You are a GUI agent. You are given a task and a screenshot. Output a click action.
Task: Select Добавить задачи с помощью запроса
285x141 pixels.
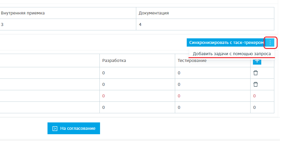(232, 54)
